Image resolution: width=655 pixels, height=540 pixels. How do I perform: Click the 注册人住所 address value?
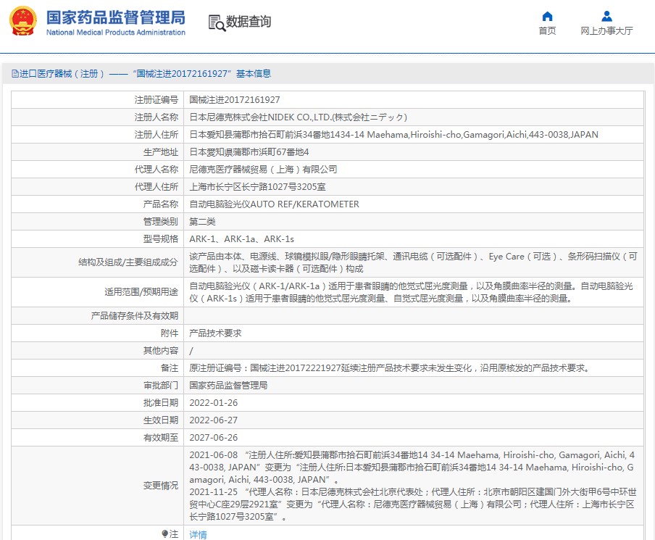(393, 135)
